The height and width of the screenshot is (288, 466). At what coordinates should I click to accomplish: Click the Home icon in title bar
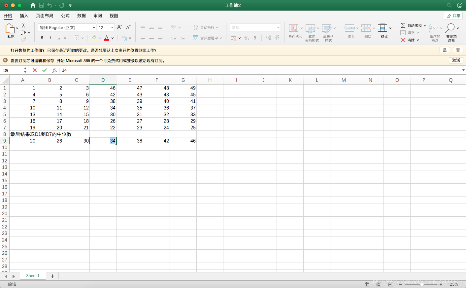33,5
